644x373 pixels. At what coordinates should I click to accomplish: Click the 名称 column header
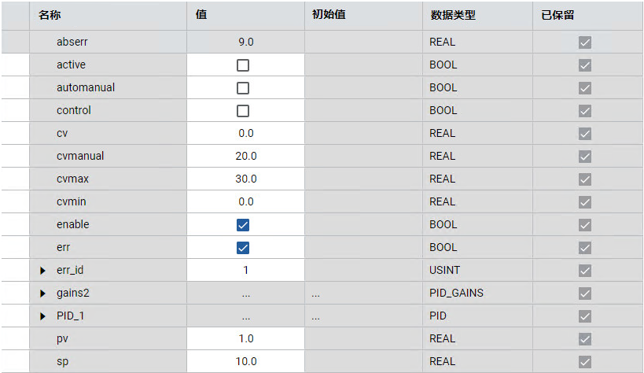(50, 15)
